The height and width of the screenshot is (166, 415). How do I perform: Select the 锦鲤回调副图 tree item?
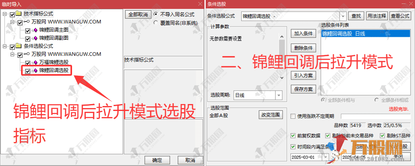pyautogui.click(x=54, y=38)
